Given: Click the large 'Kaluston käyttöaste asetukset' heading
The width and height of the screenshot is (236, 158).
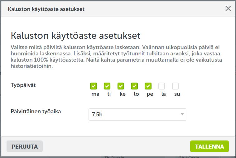Looking at the screenshot, I should click(x=75, y=35).
